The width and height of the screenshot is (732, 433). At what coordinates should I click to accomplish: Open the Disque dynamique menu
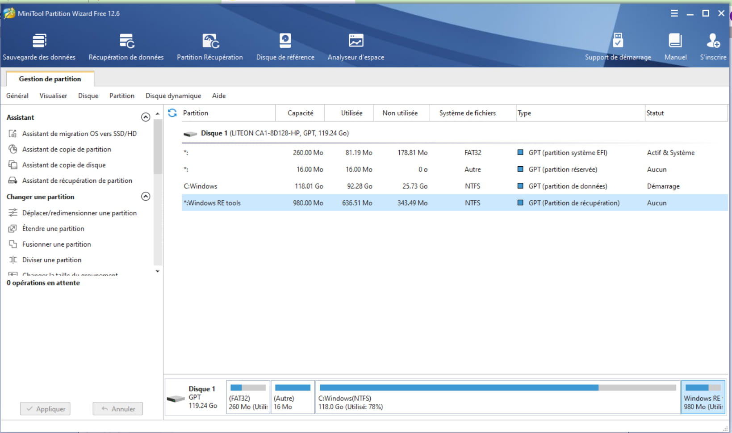click(173, 96)
